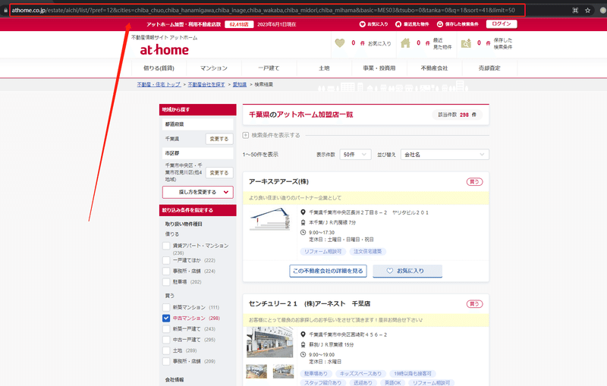Open the 不動産会社 menu
The height and width of the screenshot is (386, 607).
434,68
